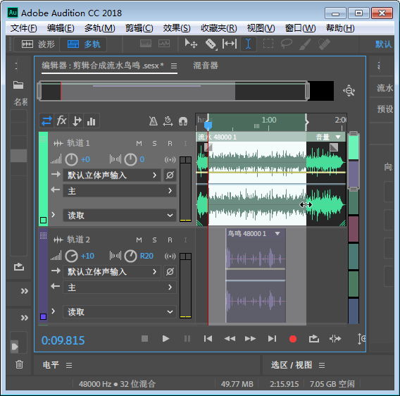The width and height of the screenshot is (400, 396).
Task: Click the 多轨 multitrack button
Action: point(83,44)
